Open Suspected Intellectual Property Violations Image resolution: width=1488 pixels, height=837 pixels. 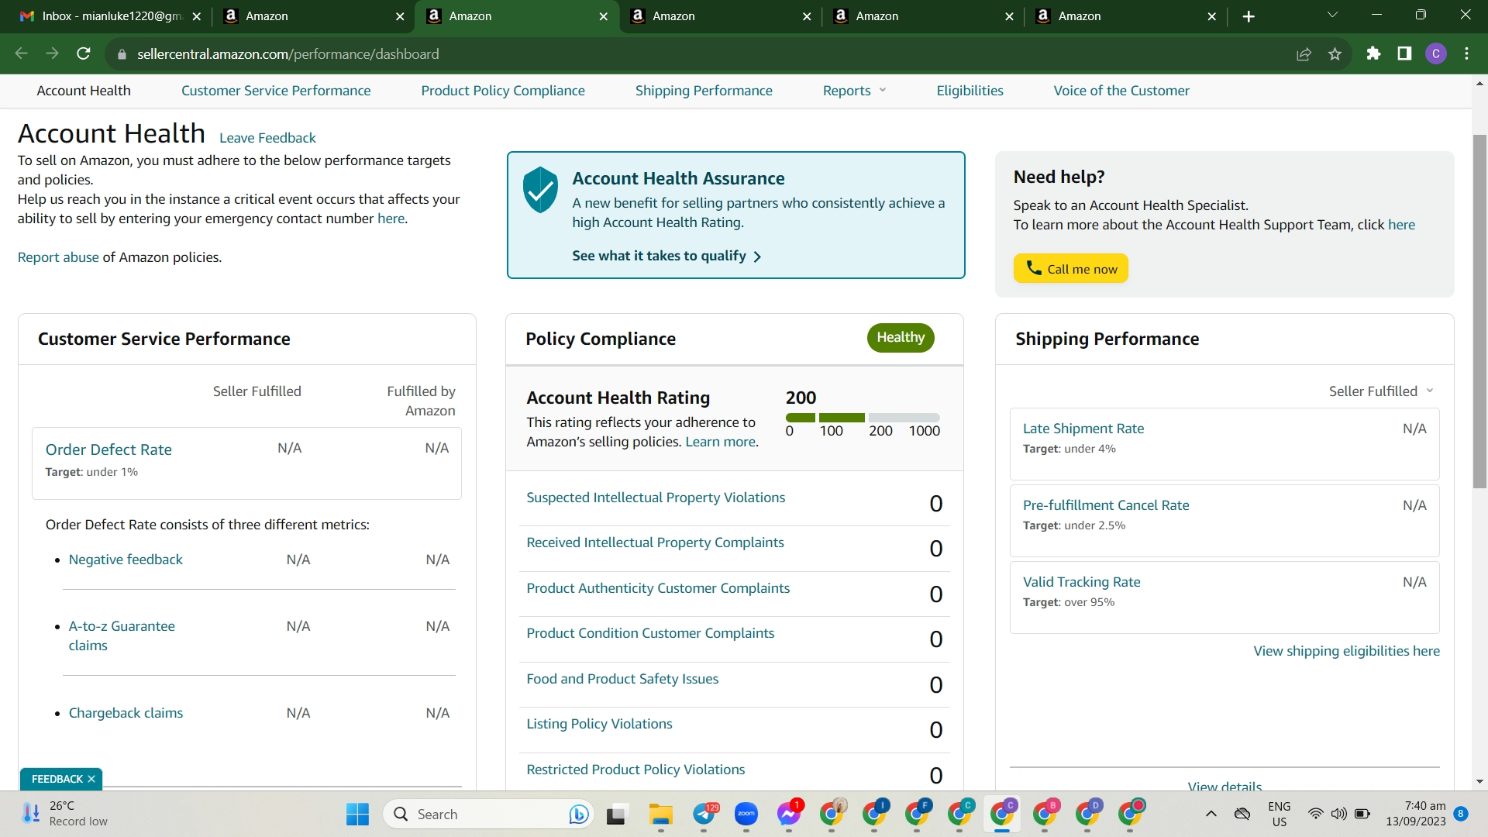point(656,498)
